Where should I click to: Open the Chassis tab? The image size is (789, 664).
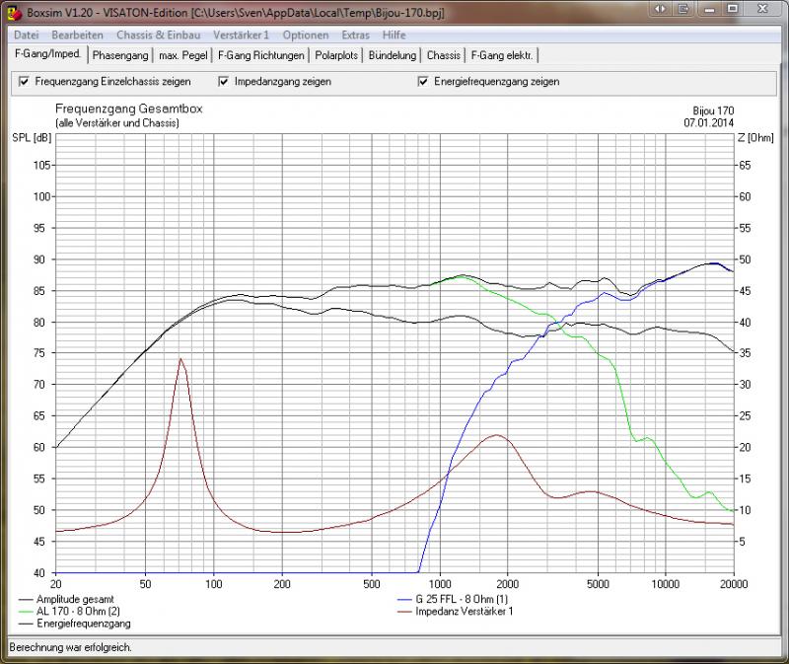(x=444, y=55)
